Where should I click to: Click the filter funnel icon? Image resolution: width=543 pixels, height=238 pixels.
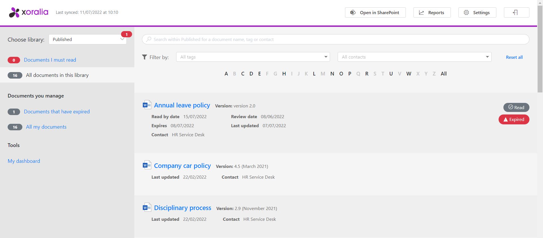pyautogui.click(x=145, y=57)
